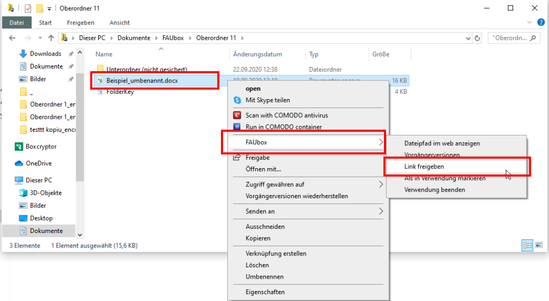Click COMODO antivirus scan icon

click(x=237, y=115)
